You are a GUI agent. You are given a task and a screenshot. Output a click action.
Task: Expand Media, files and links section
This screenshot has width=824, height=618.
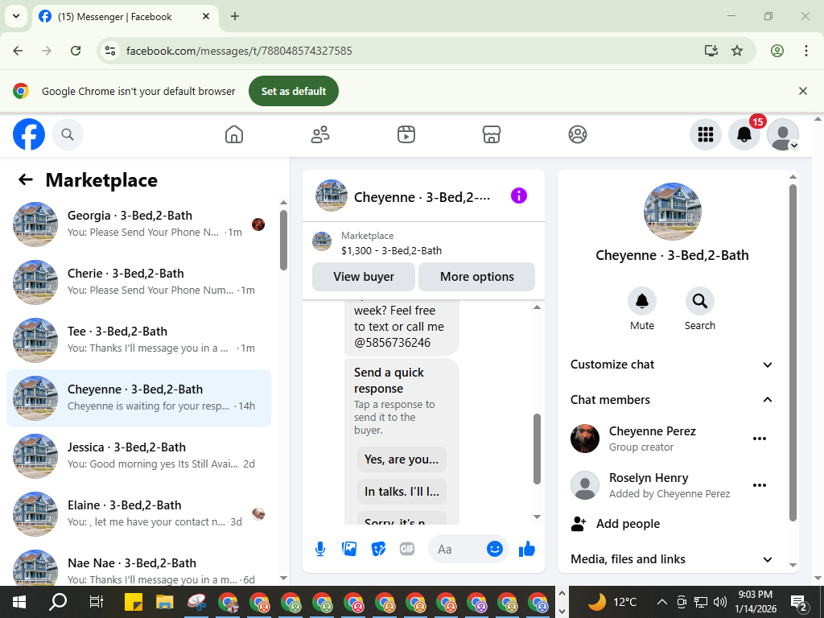pos(672,559)
